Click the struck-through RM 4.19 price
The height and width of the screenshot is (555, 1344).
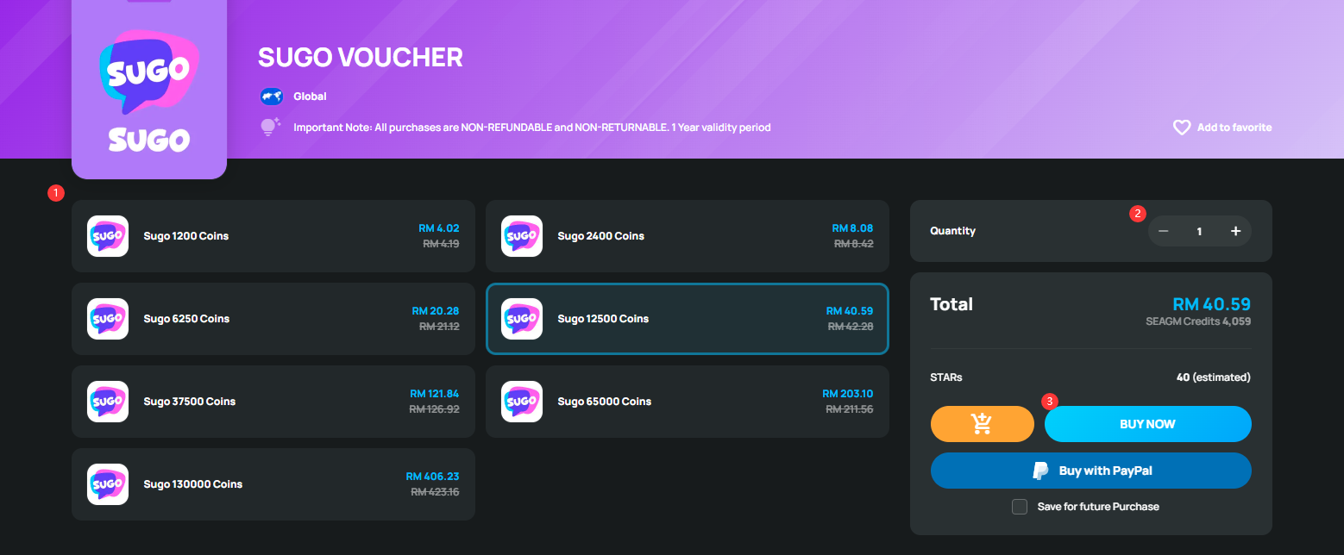click(441, 244)
